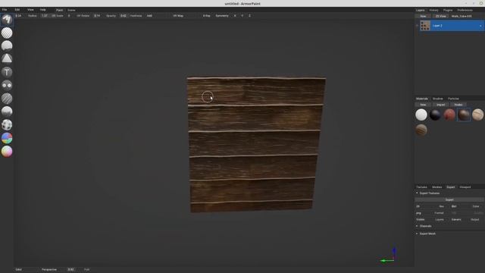Screen dimensions: 485x273
Task: Switch to the Paint workspace tab
Action: [x=59, y=10]
